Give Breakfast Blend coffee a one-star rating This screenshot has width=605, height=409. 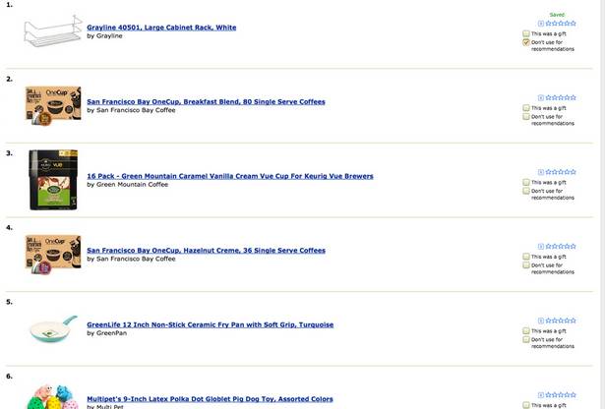548,97
